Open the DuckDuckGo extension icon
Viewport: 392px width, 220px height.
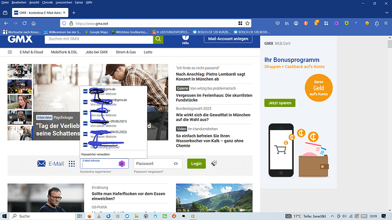click(x=306, y=23)
